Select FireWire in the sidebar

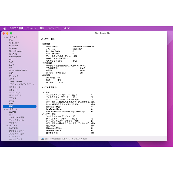13,54
